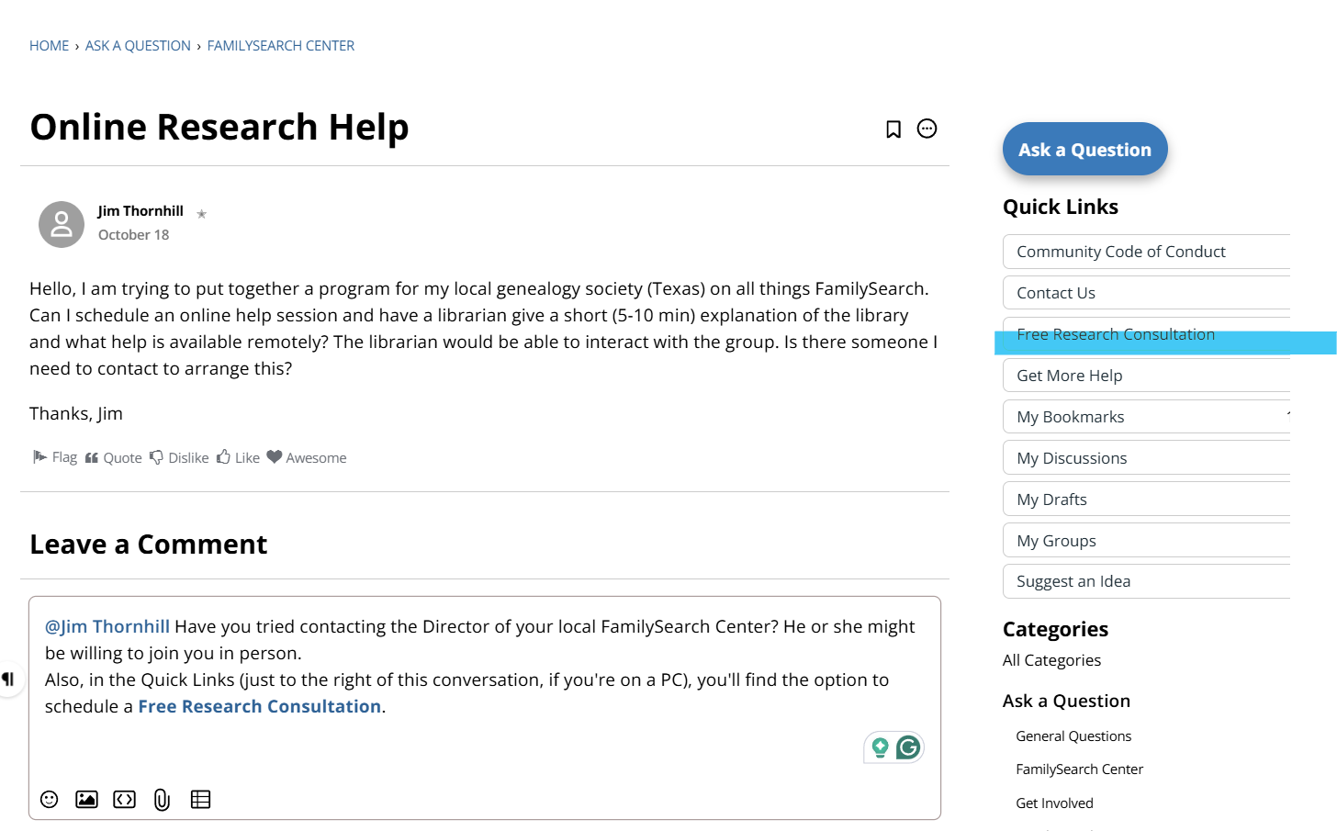Image resolution: width=1337 pixels, height=831 pixels.
Task: Open the discussion options ellipsis menu
Action: pyautogui.click(x=927, y=129)
